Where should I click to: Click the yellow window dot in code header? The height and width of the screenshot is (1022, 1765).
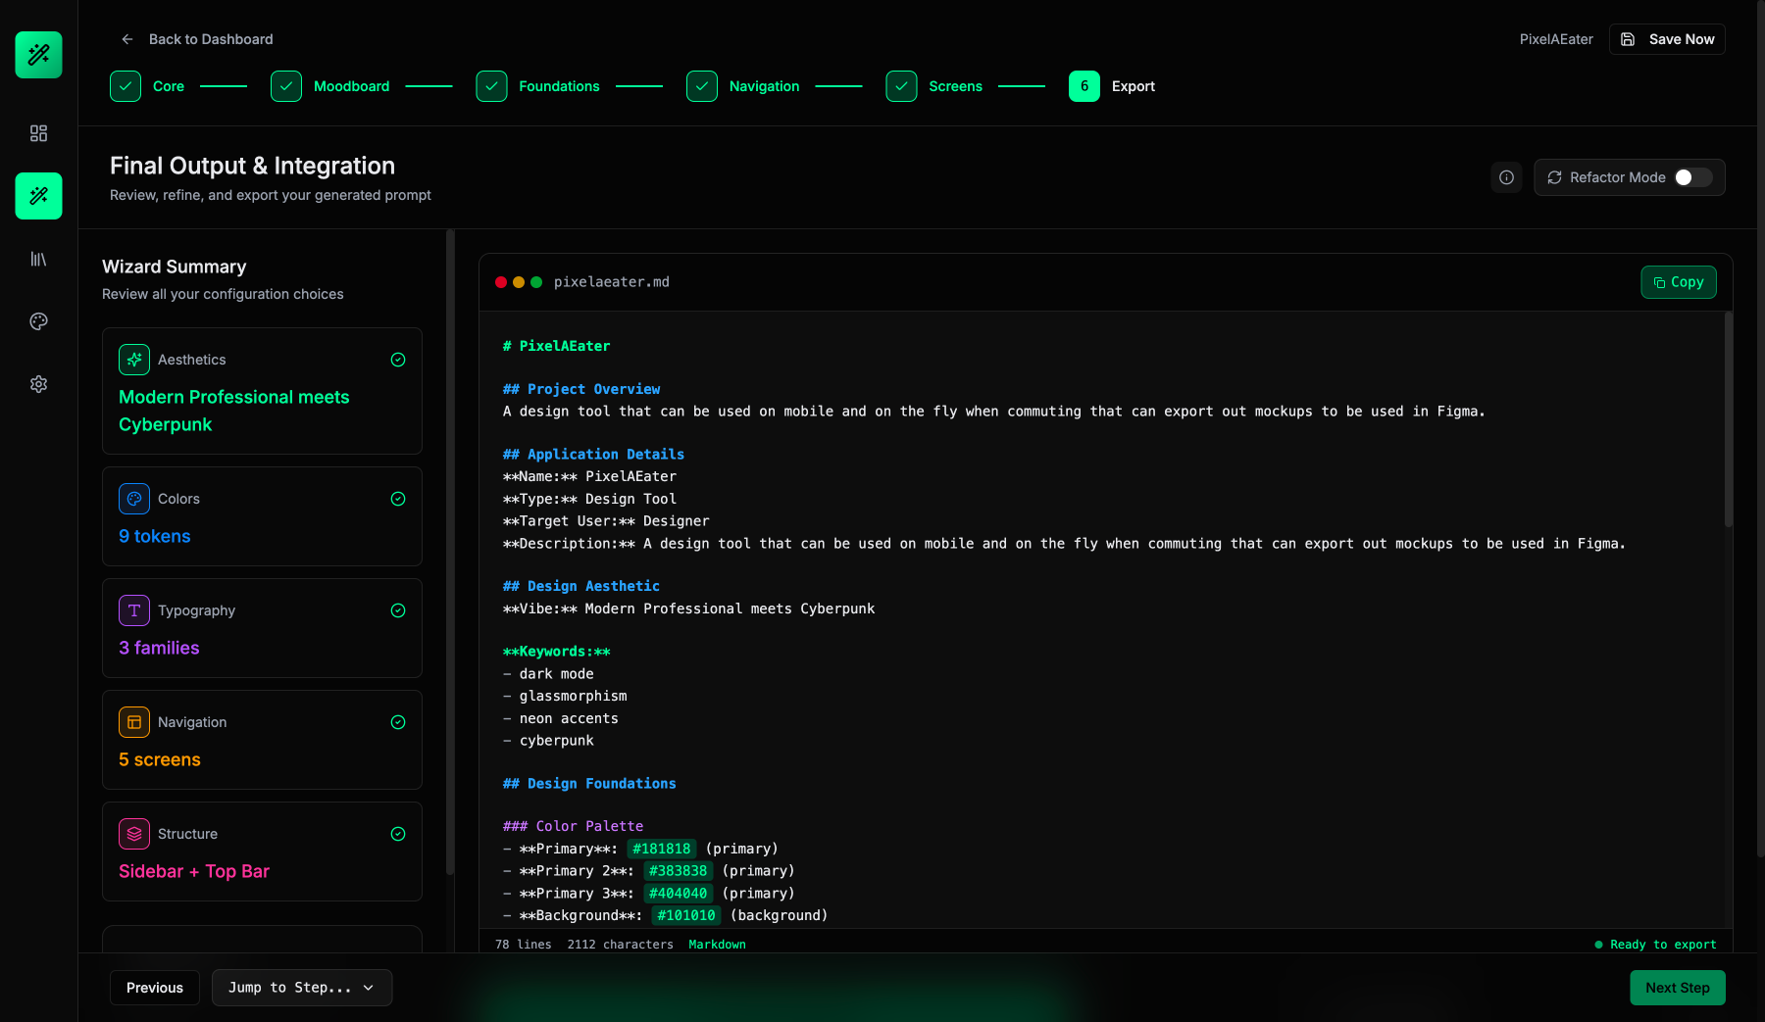(519, 282)
